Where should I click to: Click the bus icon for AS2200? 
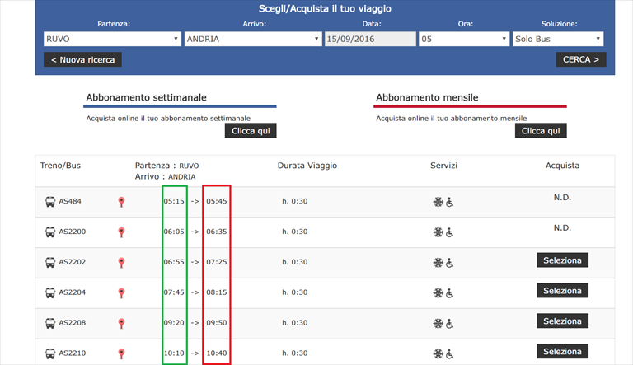tap(50, 232)
